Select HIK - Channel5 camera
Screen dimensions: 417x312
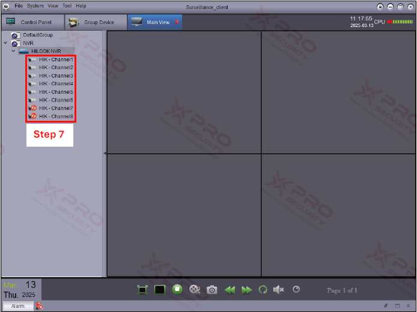click(56, 92)
